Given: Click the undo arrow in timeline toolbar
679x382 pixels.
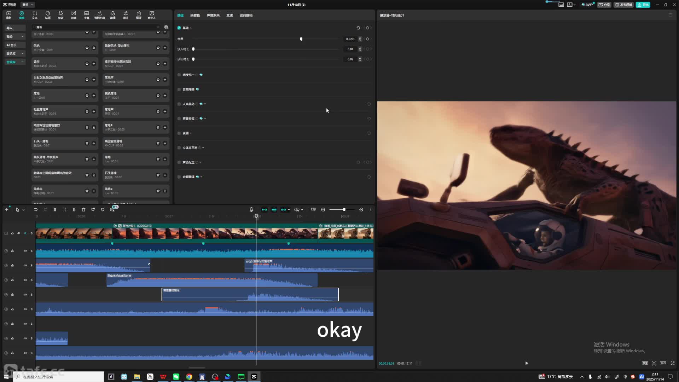Looking at the screenshot, I should tap(36, 210).
